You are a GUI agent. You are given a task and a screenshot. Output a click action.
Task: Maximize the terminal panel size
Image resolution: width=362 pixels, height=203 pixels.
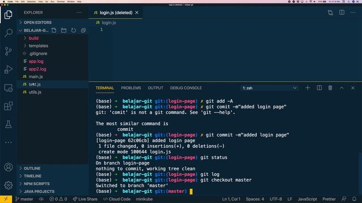342,88
